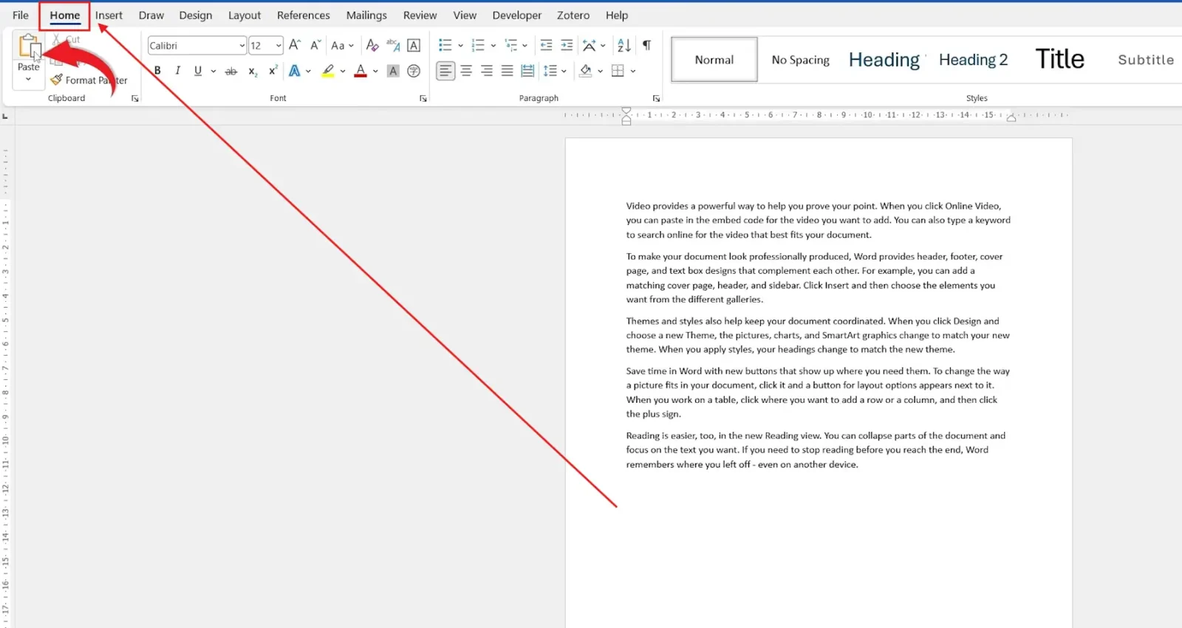Apply borders with the borders grid icon
The width and height of the screenshot is (1182, 628).
click(x=618, y=71)
